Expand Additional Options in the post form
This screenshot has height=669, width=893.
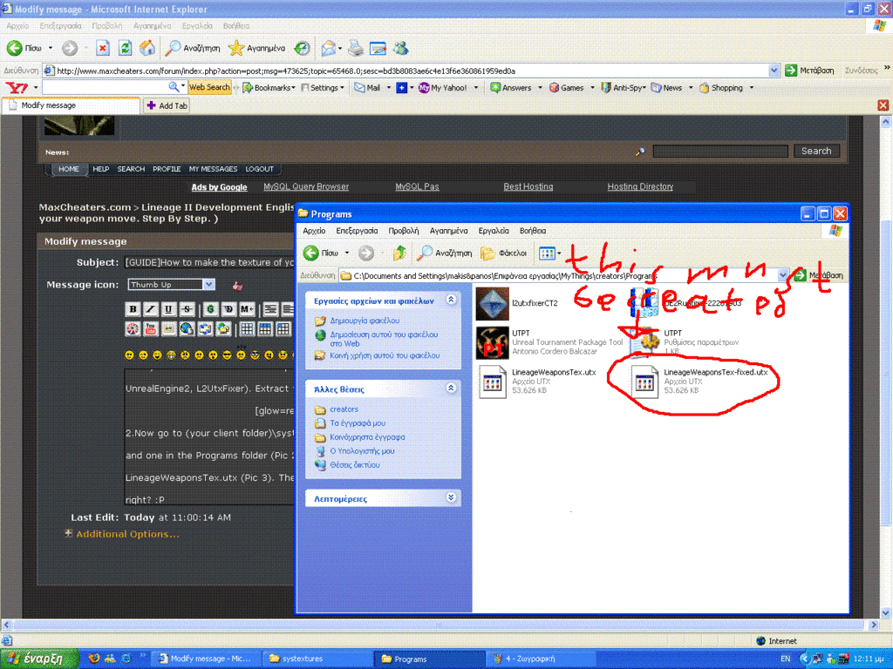pos(127,534)
